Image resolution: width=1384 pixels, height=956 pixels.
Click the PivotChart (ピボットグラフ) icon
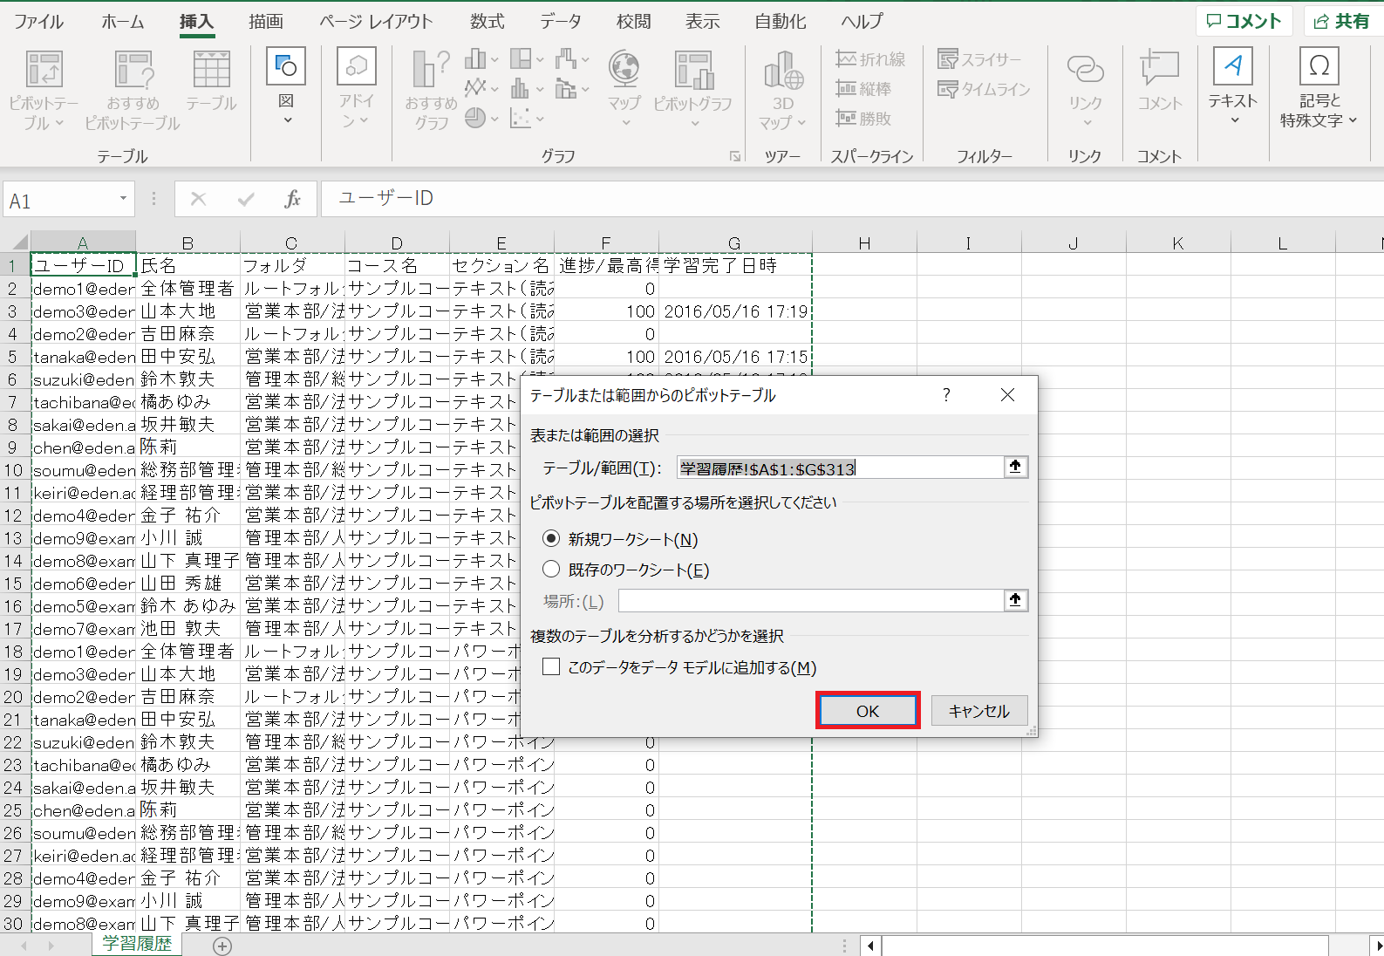pyautogui.click(x=693, y=87)
